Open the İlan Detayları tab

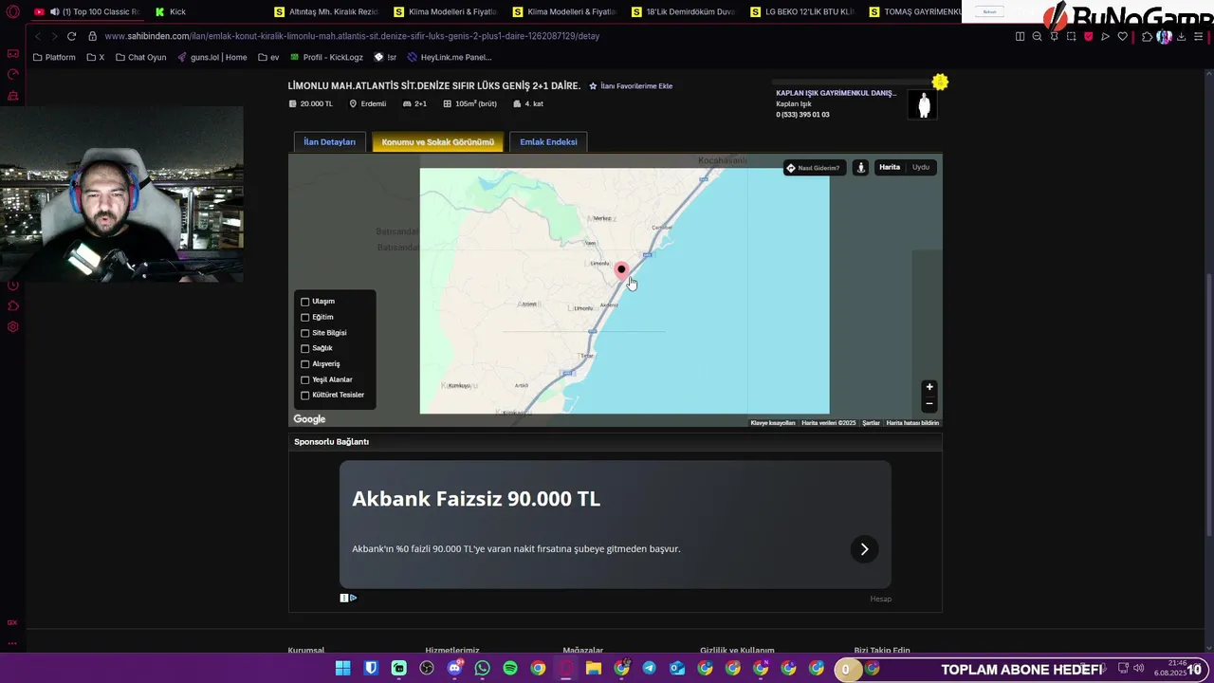pos(329,141)
